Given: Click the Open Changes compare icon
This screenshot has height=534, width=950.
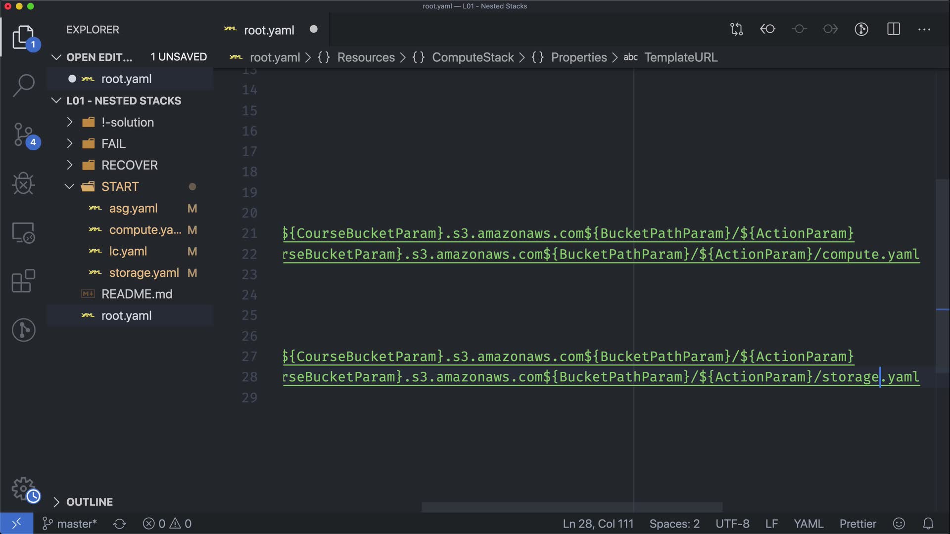Looking at the screenshot, I should click(736, 29).
